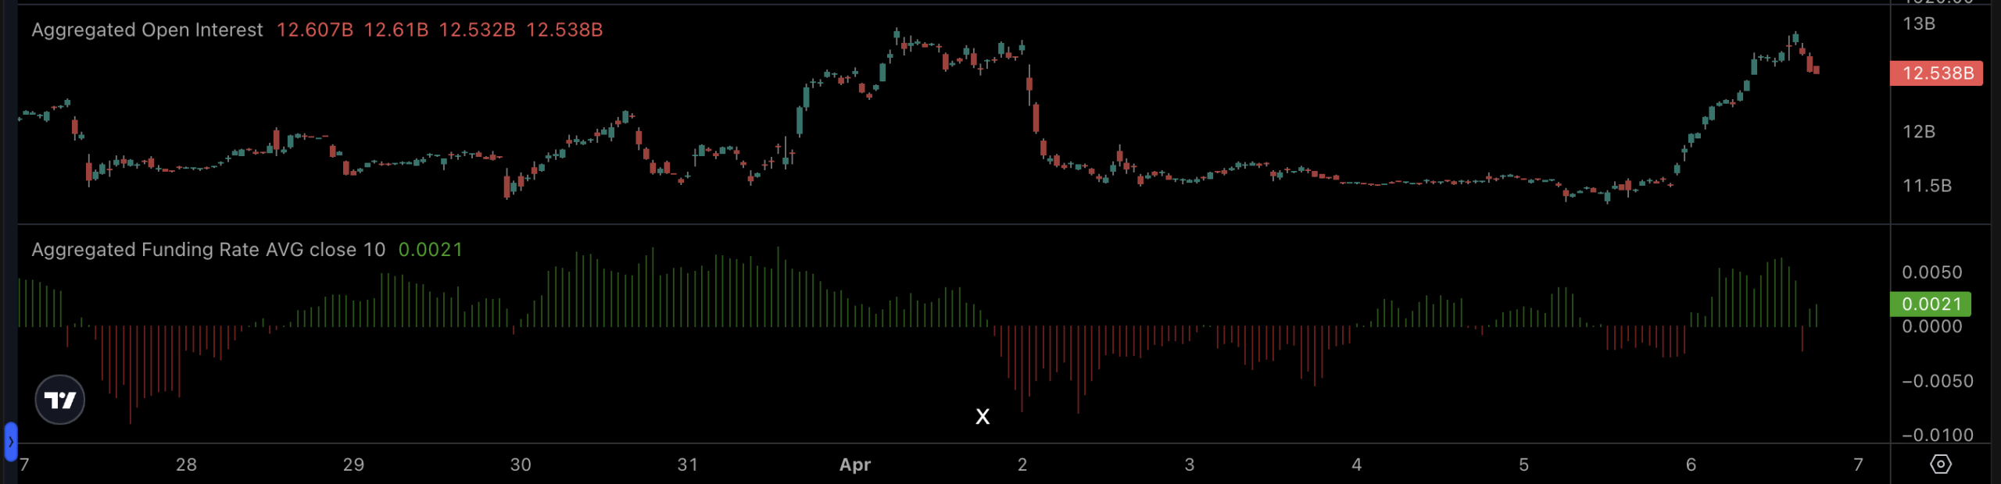Click the 12.607B open value in legend
This screenshot has width=2001, height=484.
click(x=315, y=30)
